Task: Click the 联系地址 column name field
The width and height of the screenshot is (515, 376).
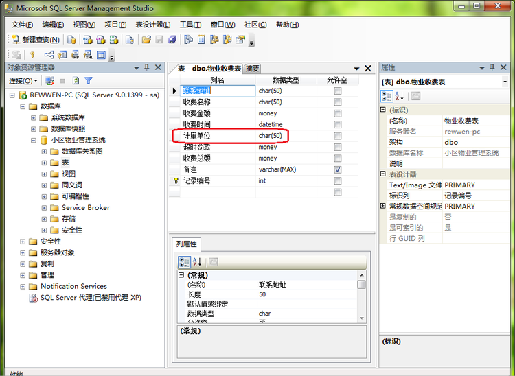Action: [218, 91]
